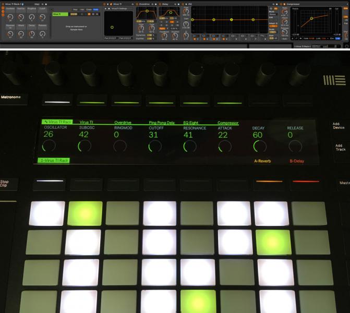Toggle the Overdrive device activator
350x313 pixels.
(x=137, y=4)
